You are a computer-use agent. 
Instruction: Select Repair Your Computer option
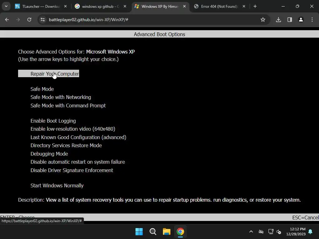coord(49,74)
